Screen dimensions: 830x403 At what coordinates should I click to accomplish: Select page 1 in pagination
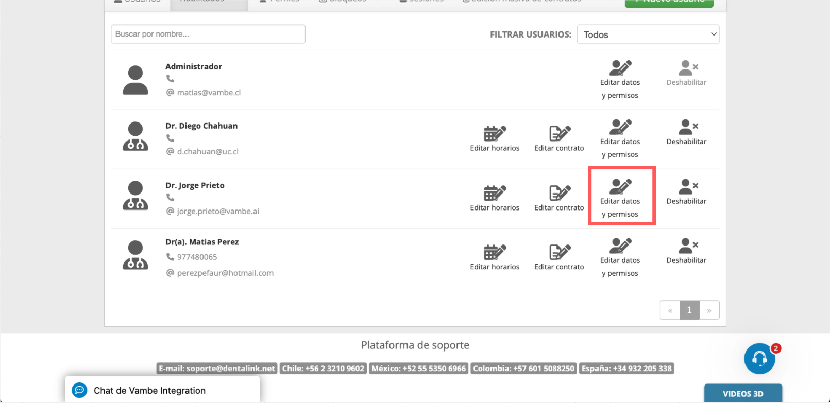[689, 310]
